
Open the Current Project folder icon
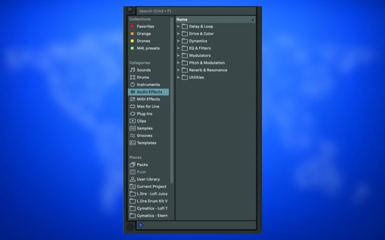click(133, 187)
